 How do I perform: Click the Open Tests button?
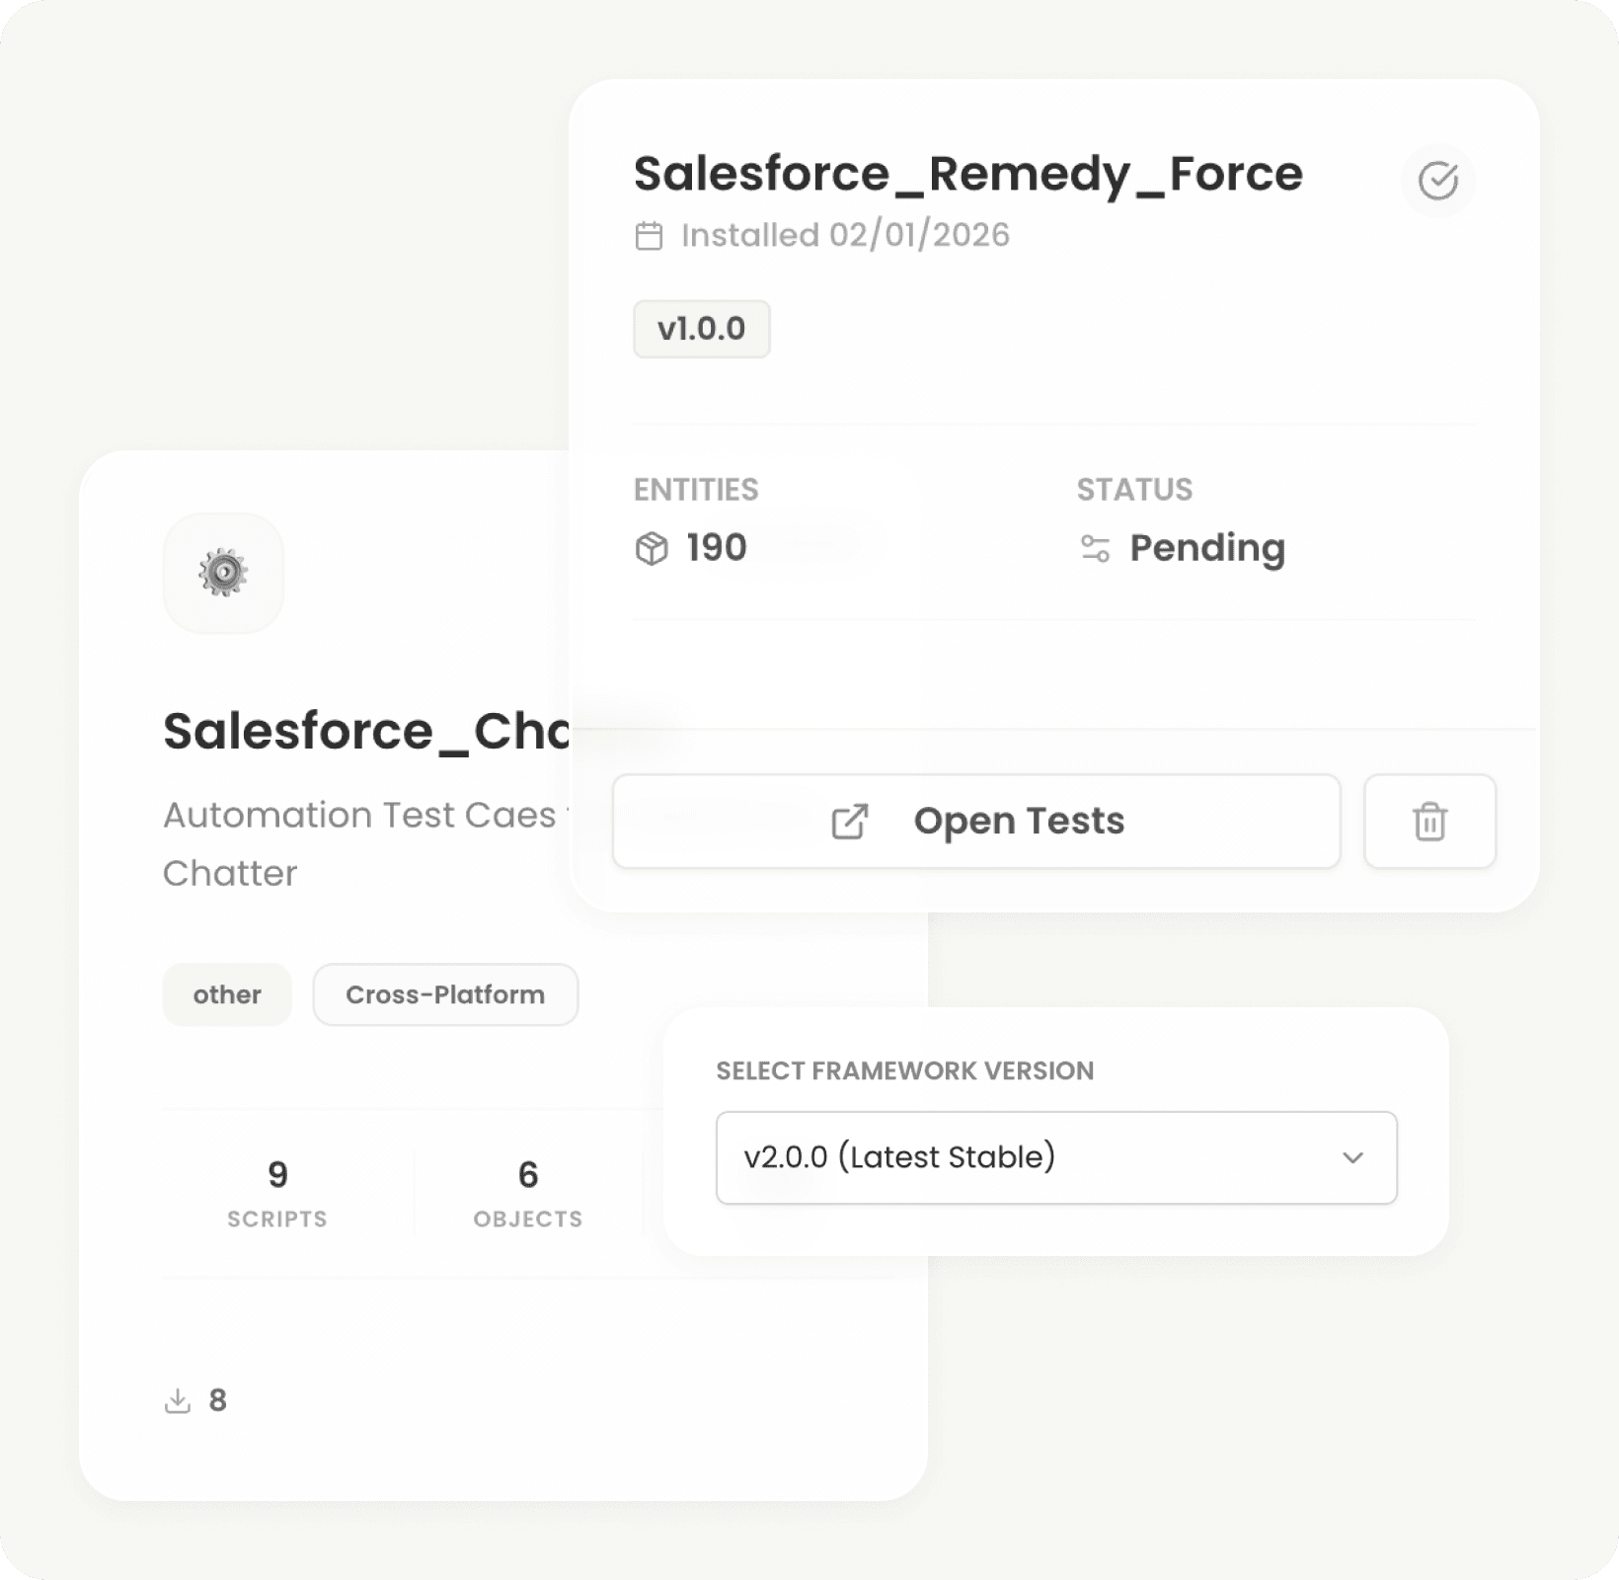pos(975,821)
